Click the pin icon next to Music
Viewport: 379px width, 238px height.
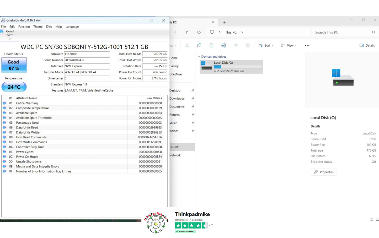pos(193,123)
